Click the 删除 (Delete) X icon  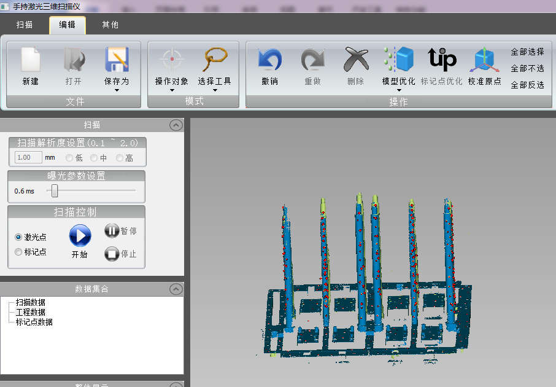click(x=355, y=61)
